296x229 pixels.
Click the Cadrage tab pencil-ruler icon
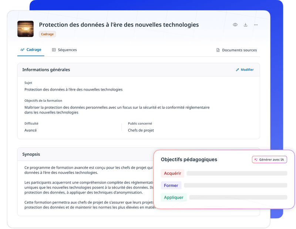[22, 50]
